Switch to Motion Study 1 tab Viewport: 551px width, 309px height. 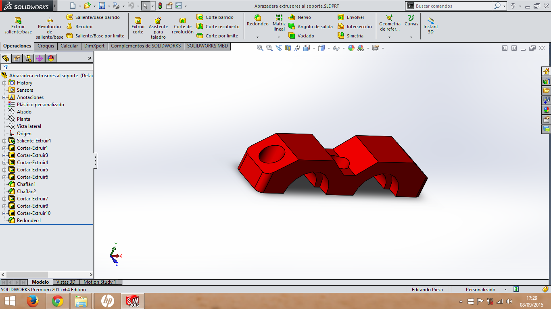tap(100, 282)
